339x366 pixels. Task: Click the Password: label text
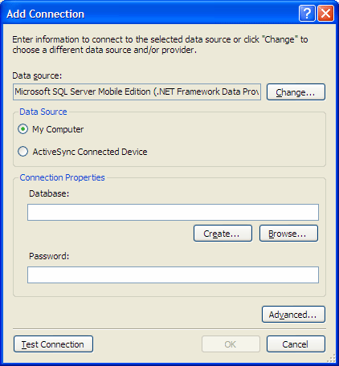pyautogui.click(x=49, y=256)
